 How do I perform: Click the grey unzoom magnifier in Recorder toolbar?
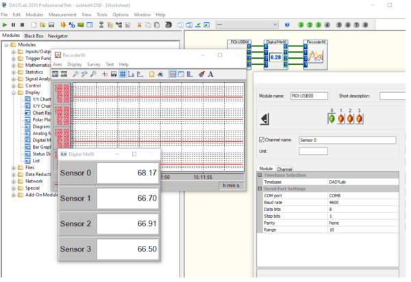click(93, 74)
